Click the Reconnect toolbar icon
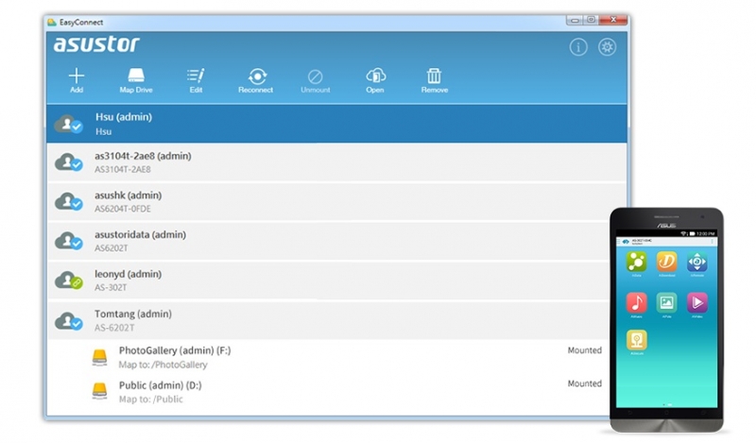Image resolution: width=756 pixels, height=443 pixels. coord(257,77)
